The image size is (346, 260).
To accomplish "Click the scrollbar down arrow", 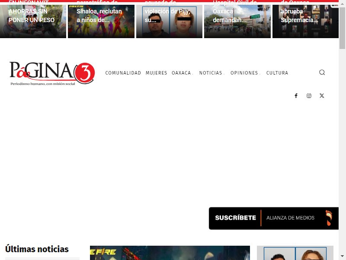I will (x=342, y=256).
